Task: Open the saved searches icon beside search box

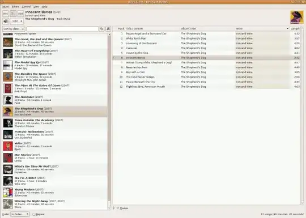Action: 101,29
